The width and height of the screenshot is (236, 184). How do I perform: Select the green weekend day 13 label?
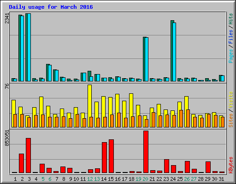click(x=97, y=179)
